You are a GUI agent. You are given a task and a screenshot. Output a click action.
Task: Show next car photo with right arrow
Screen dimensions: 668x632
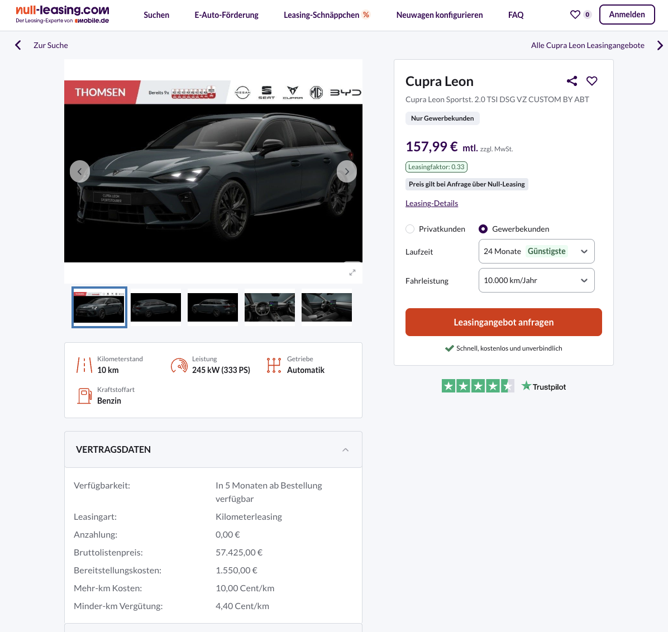pos(347,171)
